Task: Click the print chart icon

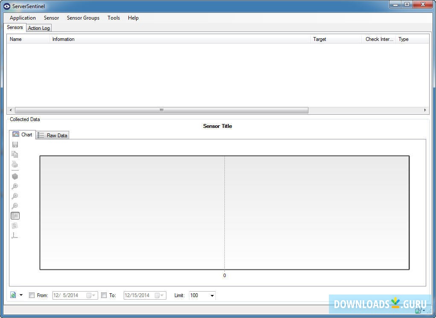Action: click(x=15, y=164)
